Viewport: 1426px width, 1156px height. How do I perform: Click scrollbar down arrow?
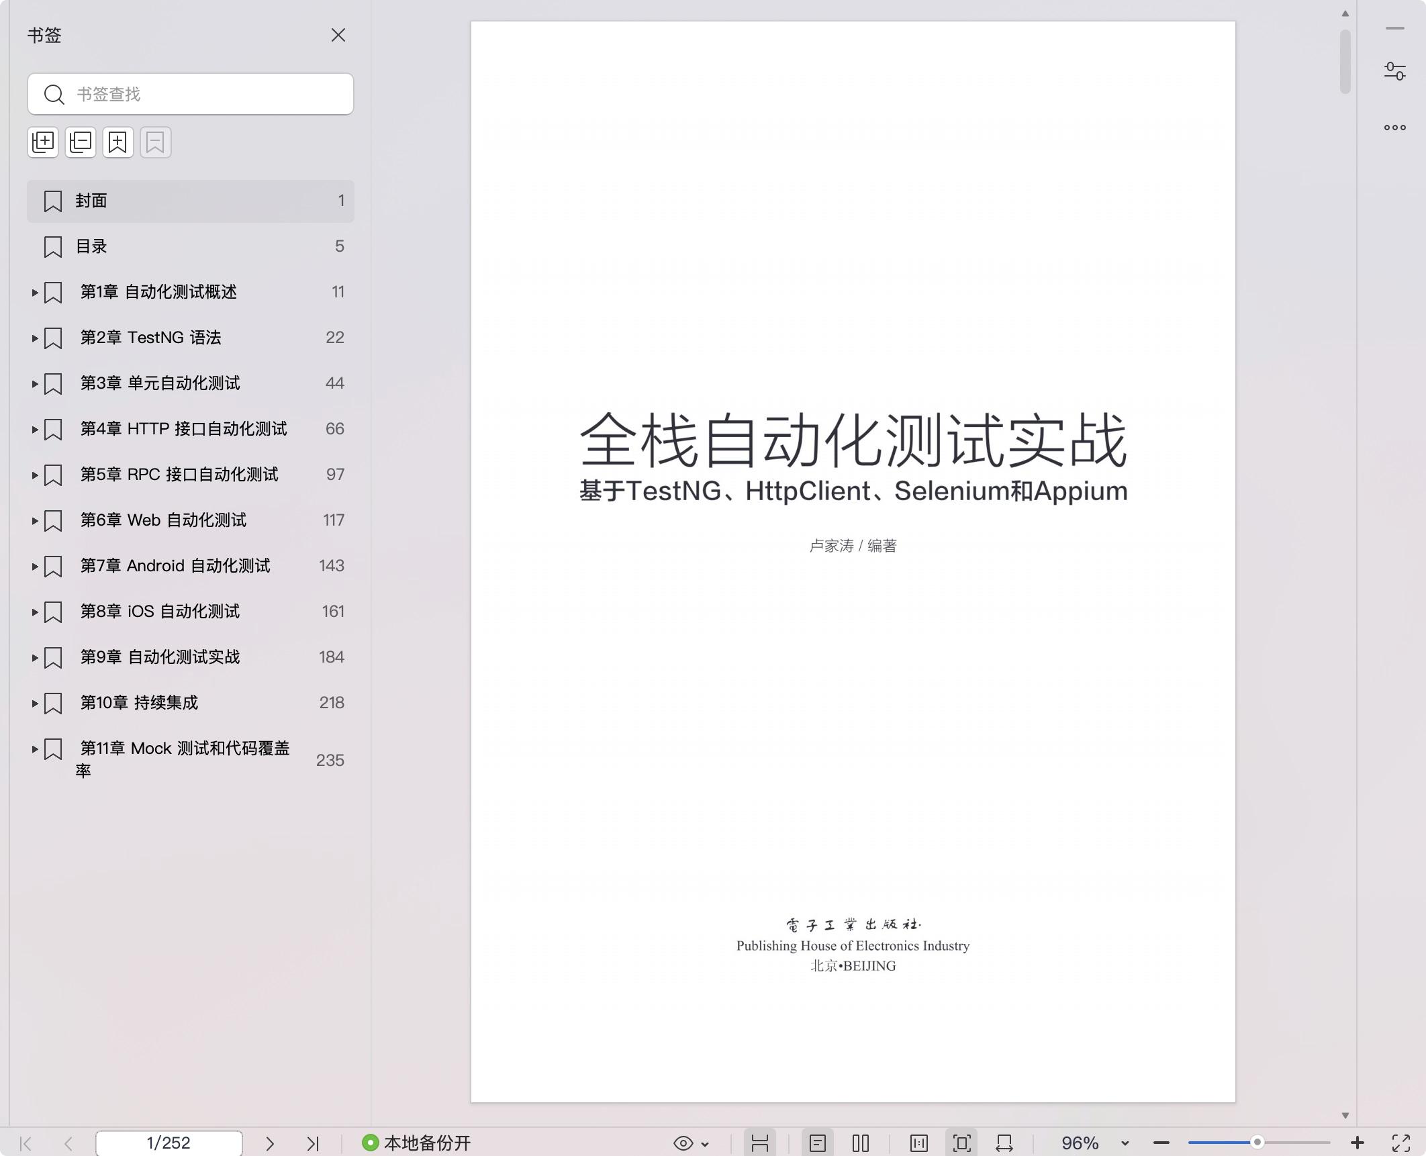[1345, 1115]
